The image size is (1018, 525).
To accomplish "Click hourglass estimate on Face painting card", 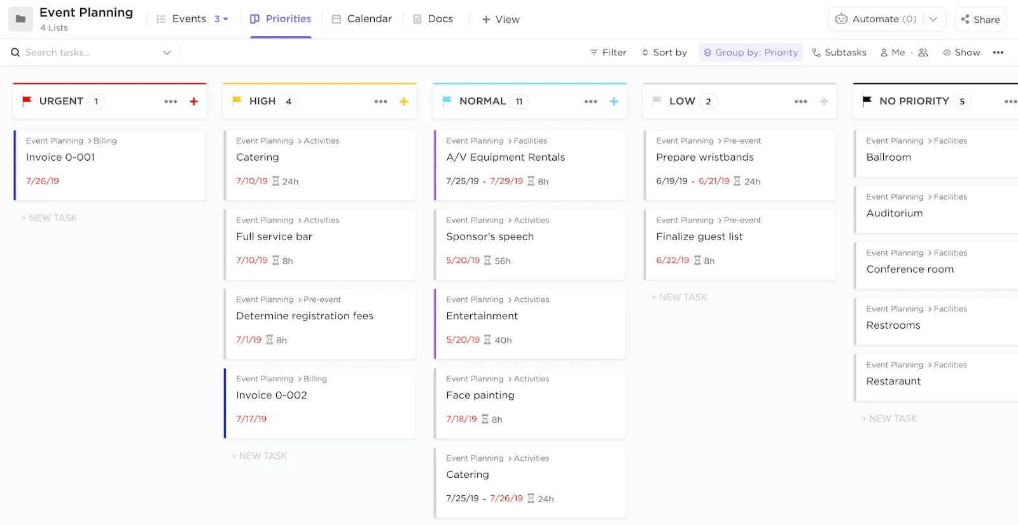I will point(485,419).
